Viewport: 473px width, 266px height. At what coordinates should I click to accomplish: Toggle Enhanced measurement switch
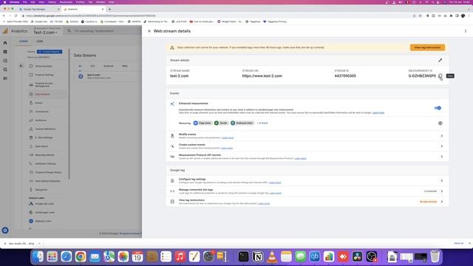tap(438, 108)
